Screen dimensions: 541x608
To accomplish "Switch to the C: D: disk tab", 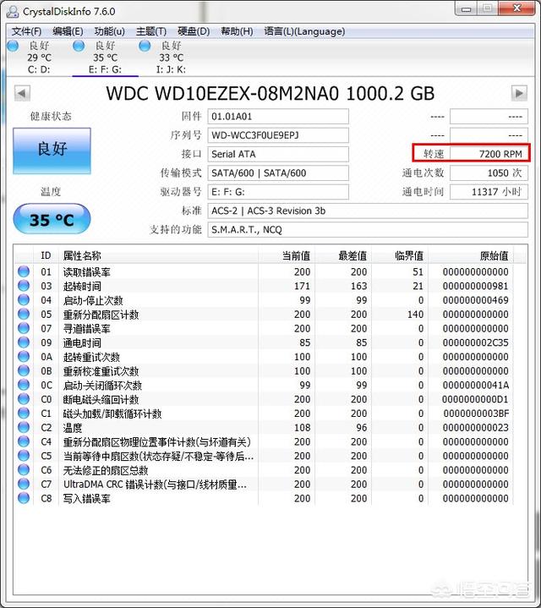I will coord(39,58).
